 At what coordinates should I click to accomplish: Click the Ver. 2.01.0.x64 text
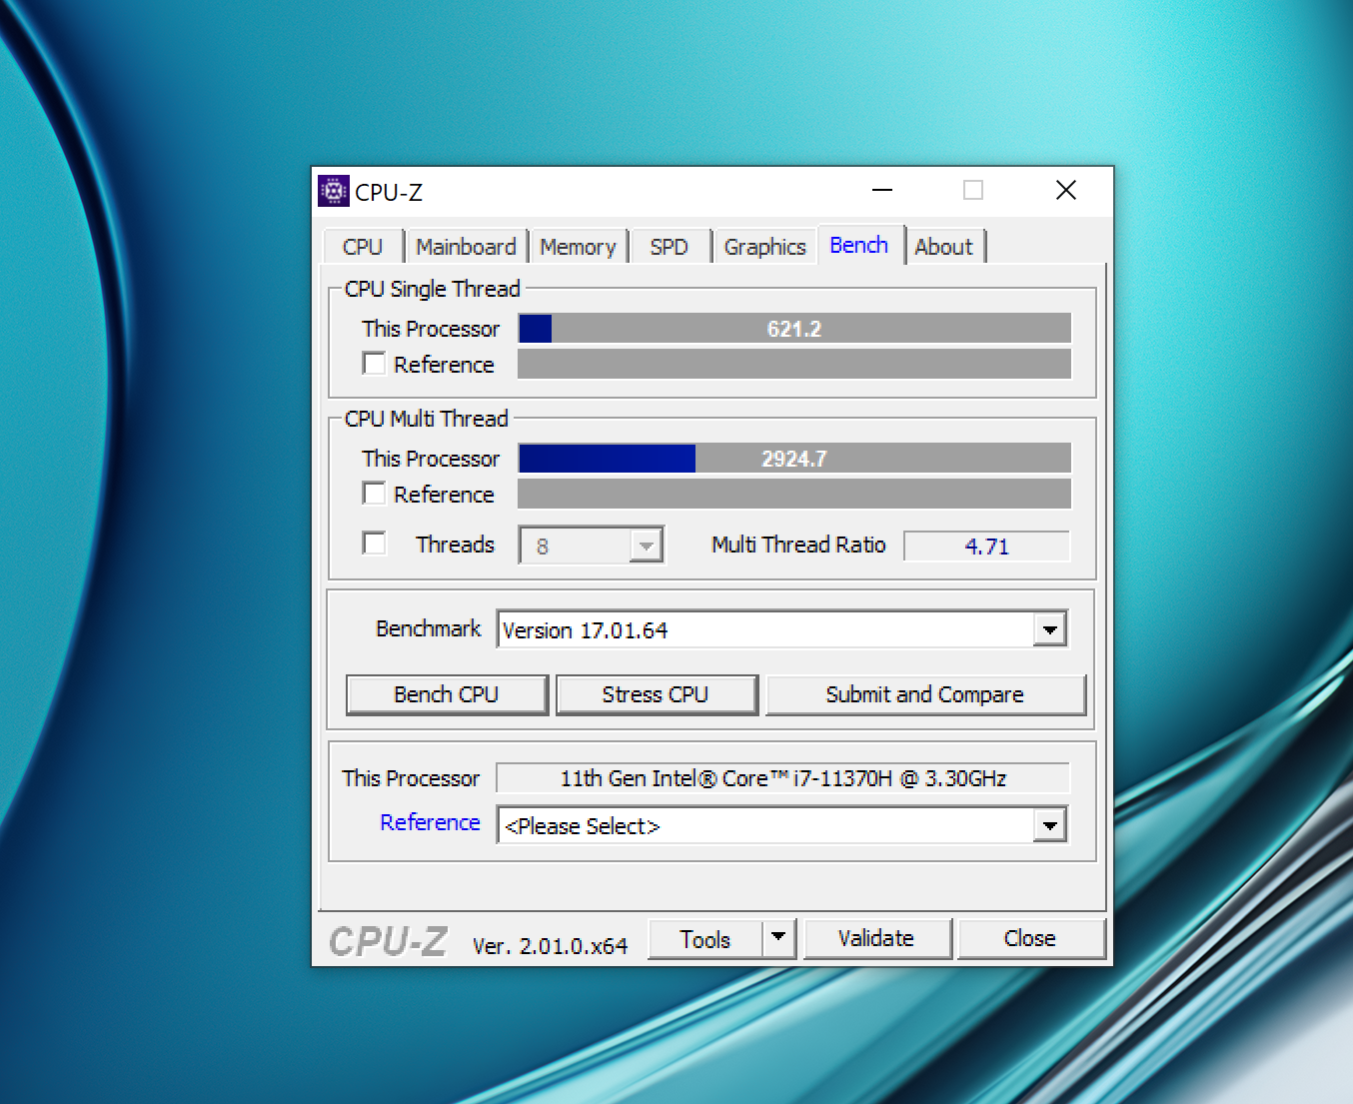[550, 946]
